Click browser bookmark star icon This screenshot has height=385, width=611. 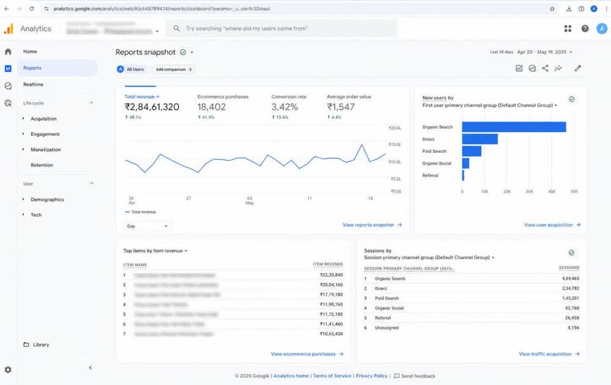(x=552, y=9)
